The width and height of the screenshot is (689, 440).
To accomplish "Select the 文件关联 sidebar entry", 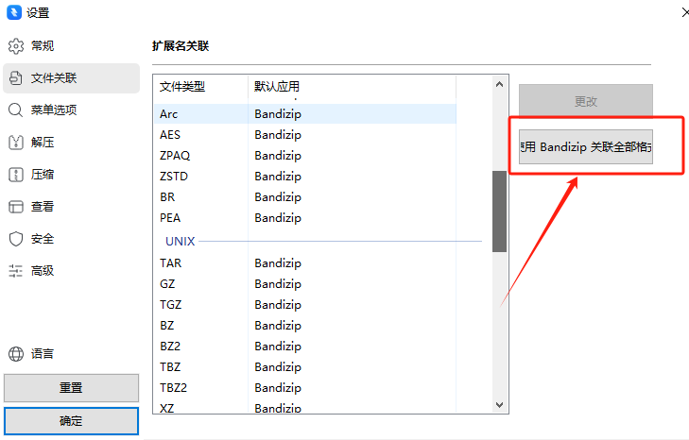I will 71,78.
